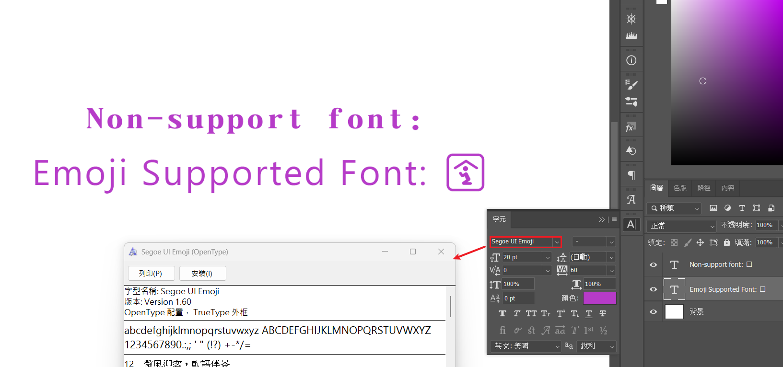Filter layers by adjustment layer icon
783x367 pixels.
[x=727, y=208]
